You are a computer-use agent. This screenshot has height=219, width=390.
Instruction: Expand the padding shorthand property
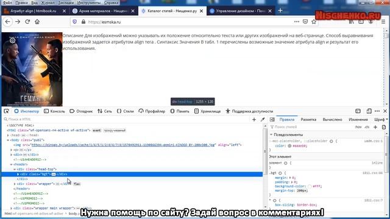click(292, 182)
